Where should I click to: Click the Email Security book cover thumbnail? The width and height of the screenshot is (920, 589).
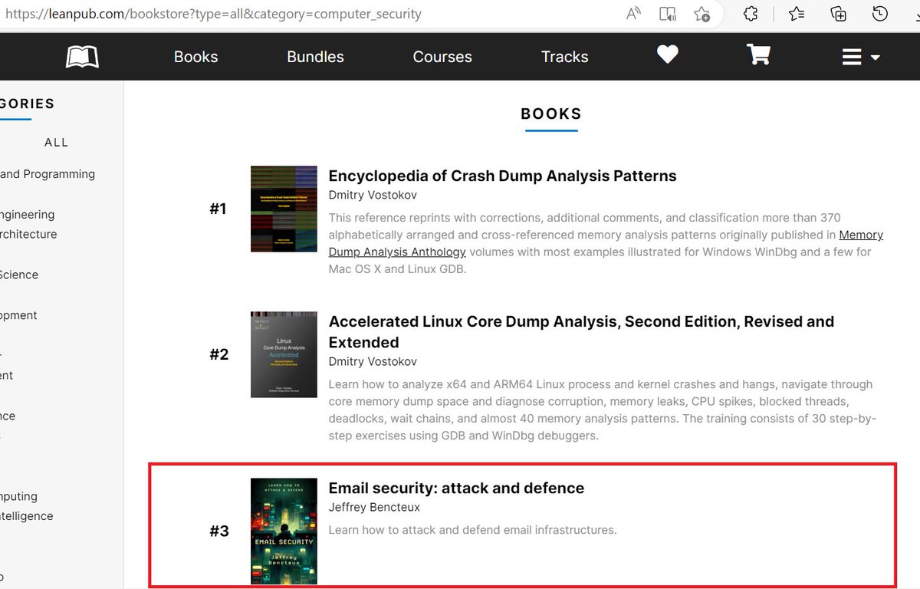(284, 531)
